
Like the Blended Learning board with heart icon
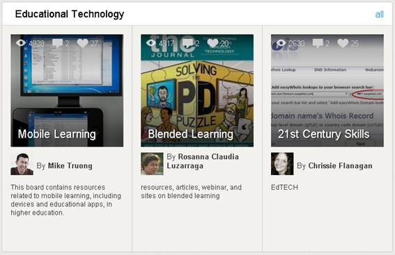point(212,44)
